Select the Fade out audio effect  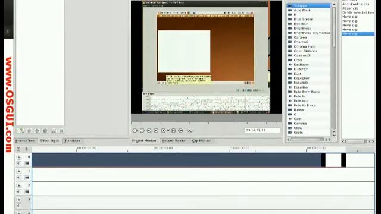coord(301,100)
